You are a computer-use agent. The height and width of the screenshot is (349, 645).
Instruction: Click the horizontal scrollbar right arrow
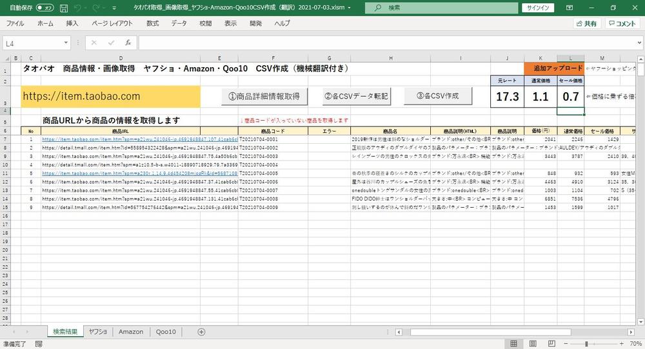631,332
